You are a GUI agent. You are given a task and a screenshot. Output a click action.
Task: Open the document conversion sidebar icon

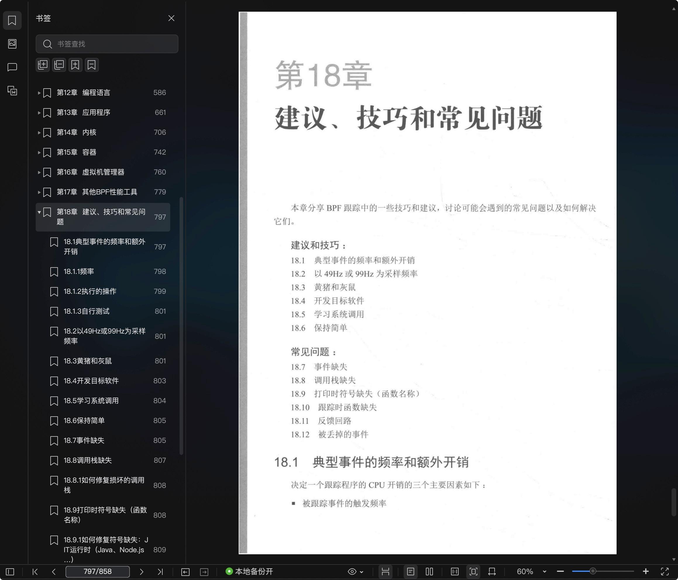12,91
